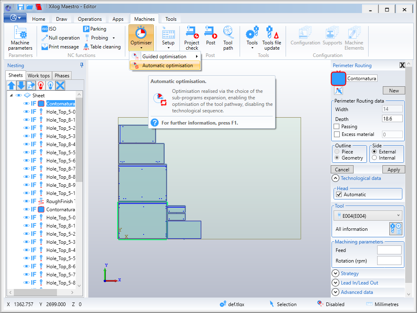Viewport: 417px width, 313px height.
Task: Open the Guided optimisation submenu
Action: (165, 57)
